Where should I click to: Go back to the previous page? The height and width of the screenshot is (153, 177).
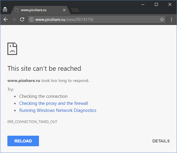coord(6,20)
